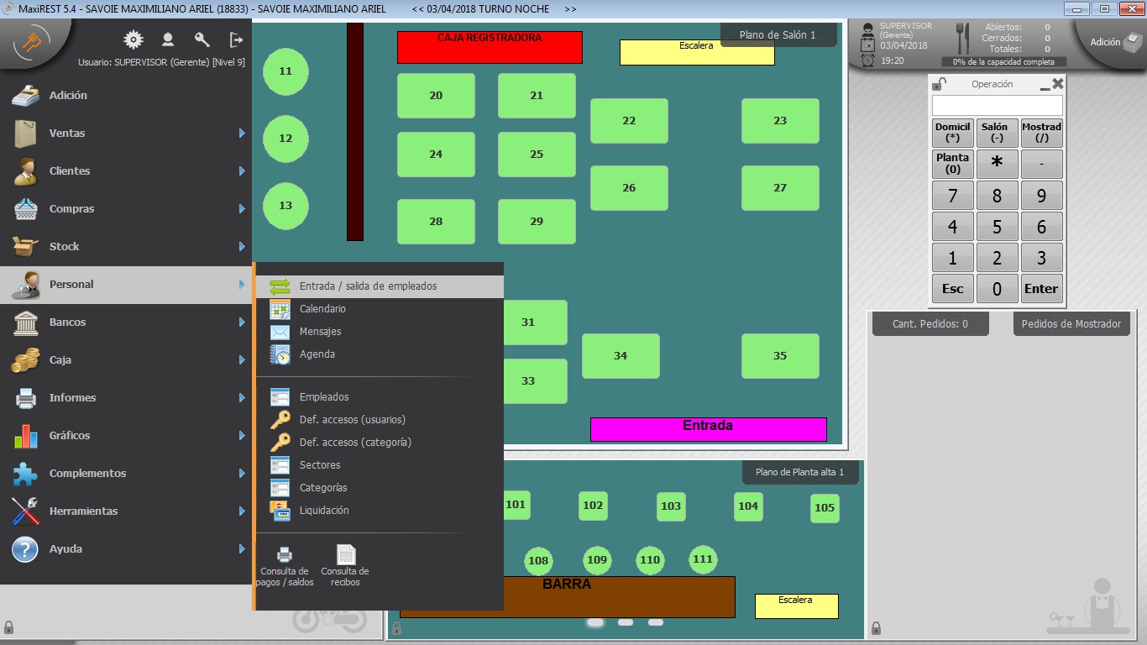
Task: Toggle the padlock on Operación keypad
Action: 940,84
